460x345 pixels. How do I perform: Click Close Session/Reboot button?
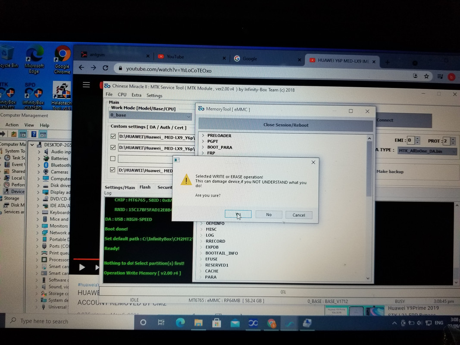pyautogui.click(x=286, y=125)
